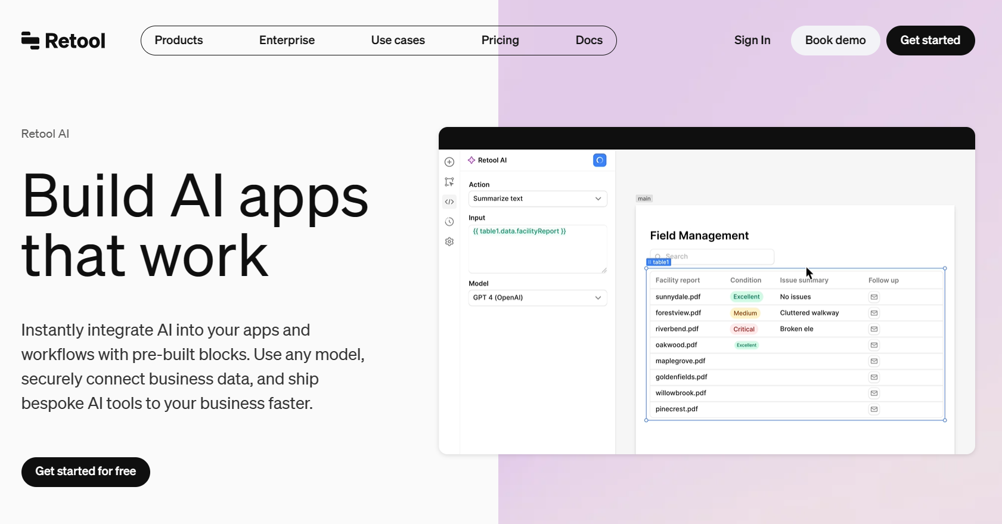Click the Input field with facilityReport expression

click(x=537, y=249)
